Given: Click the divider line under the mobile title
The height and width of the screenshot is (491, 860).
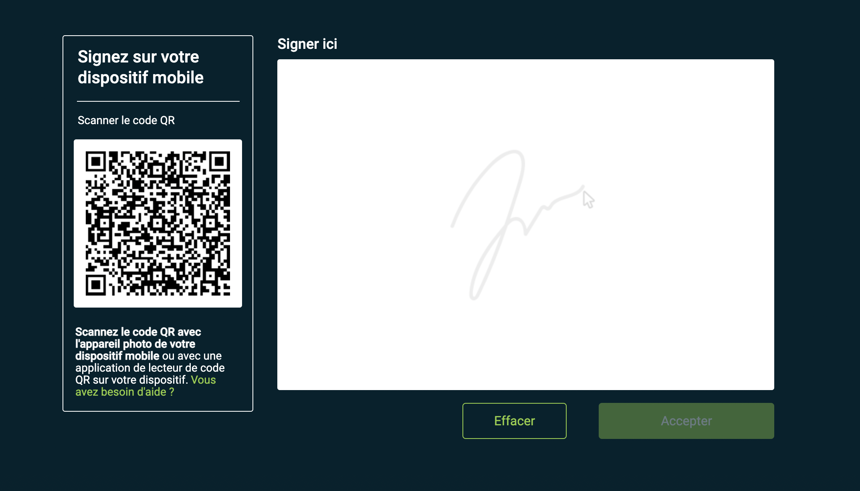Looking at the screenshot, I should (x=158, y=101).
